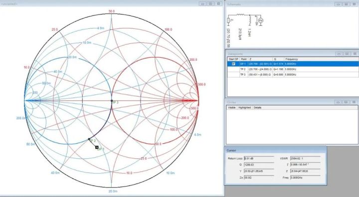Click into the VSWR value field
The height and width of the screenshot is (197, 359).
tap(305, 158)
